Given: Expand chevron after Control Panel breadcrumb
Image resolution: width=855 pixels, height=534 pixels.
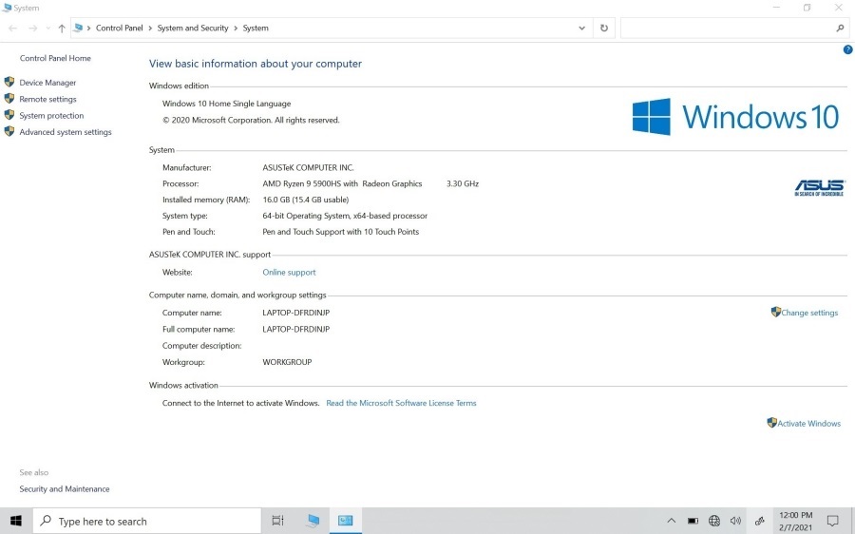Looking at the screenshot, I should (x=150, y=29).
